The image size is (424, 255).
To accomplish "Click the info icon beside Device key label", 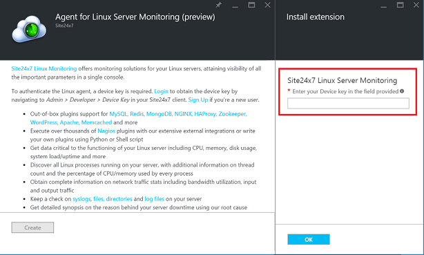I will tap(402, 91).
